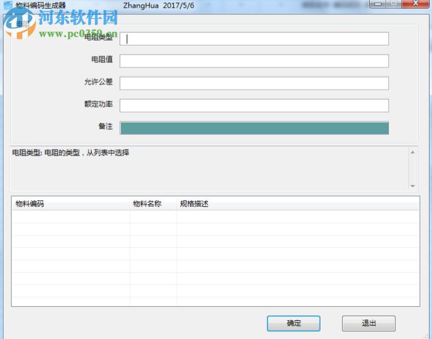
Task: Click the 物料名称 column header
Action: 153,204
